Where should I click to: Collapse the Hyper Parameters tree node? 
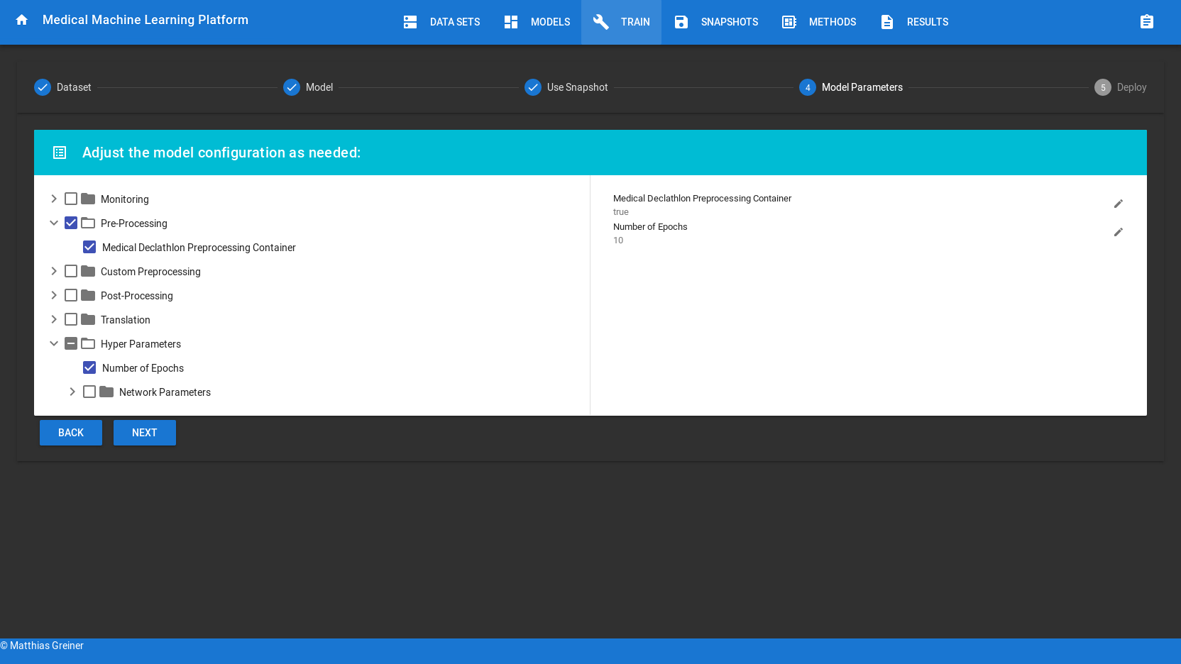[54, 343]
